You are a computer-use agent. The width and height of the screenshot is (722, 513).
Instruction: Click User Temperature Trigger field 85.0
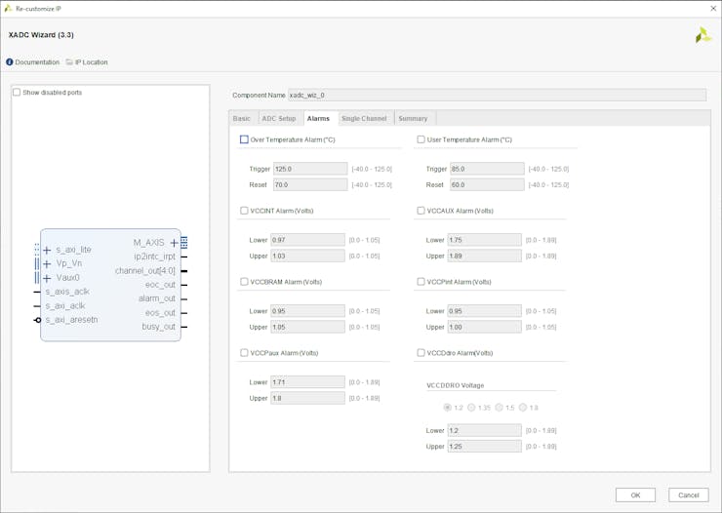(x=487, y=169)
